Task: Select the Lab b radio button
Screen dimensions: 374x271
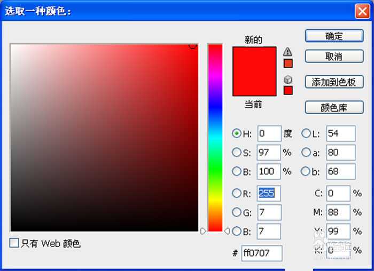Action: pos(306,171)
